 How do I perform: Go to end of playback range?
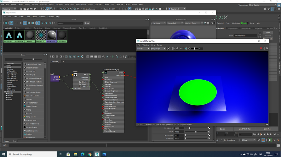[x=278, y=134]
